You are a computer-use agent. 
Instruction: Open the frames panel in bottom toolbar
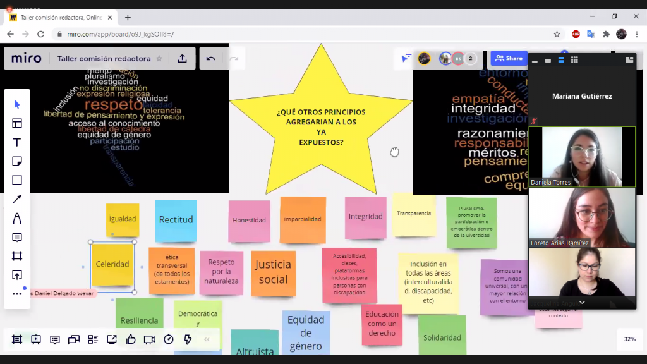(17, 339)
